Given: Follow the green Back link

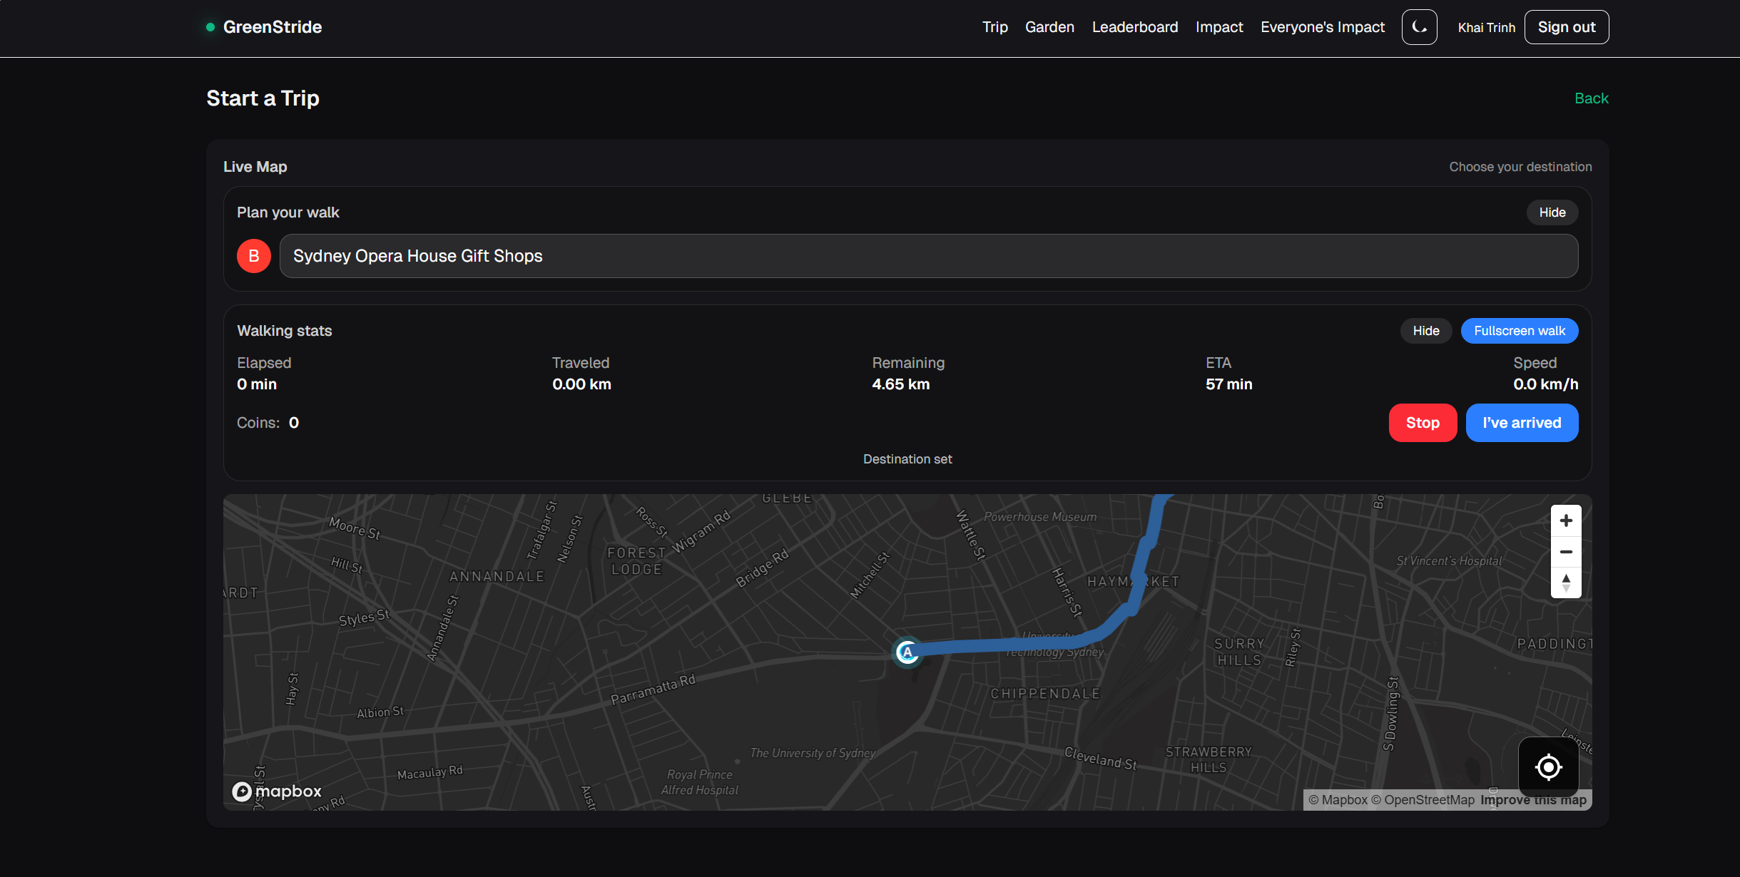Looking at the screenshot, I should coord(1591,98).
